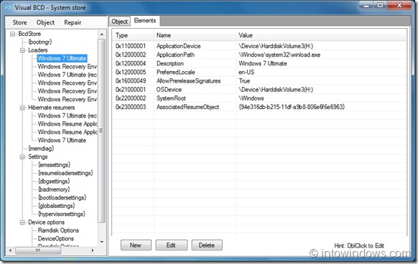Image resolution: width=418 pixels, height=264 pixels.
Task: Select the Ramdisk Options entry under Device options
Action: 58,230
